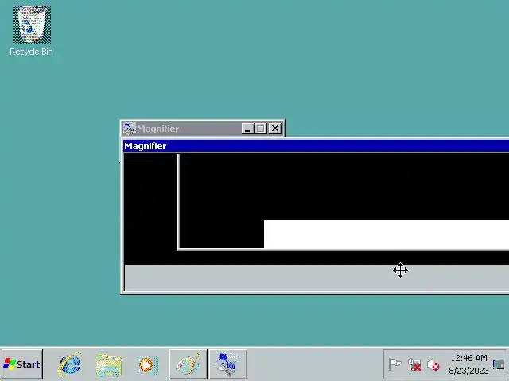Open Internet Explorer from the taskbar

(x=69, y=364)
